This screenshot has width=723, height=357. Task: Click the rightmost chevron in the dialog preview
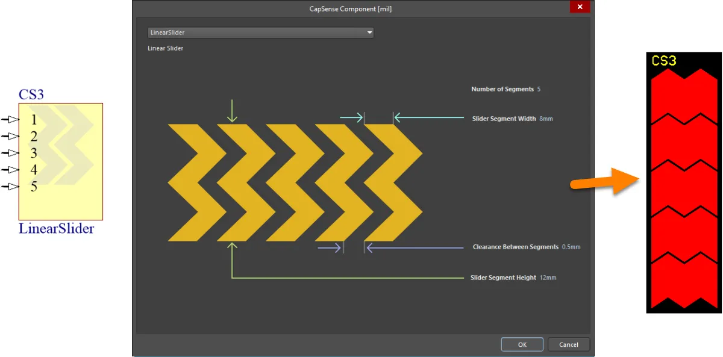[x=393, y=182]
